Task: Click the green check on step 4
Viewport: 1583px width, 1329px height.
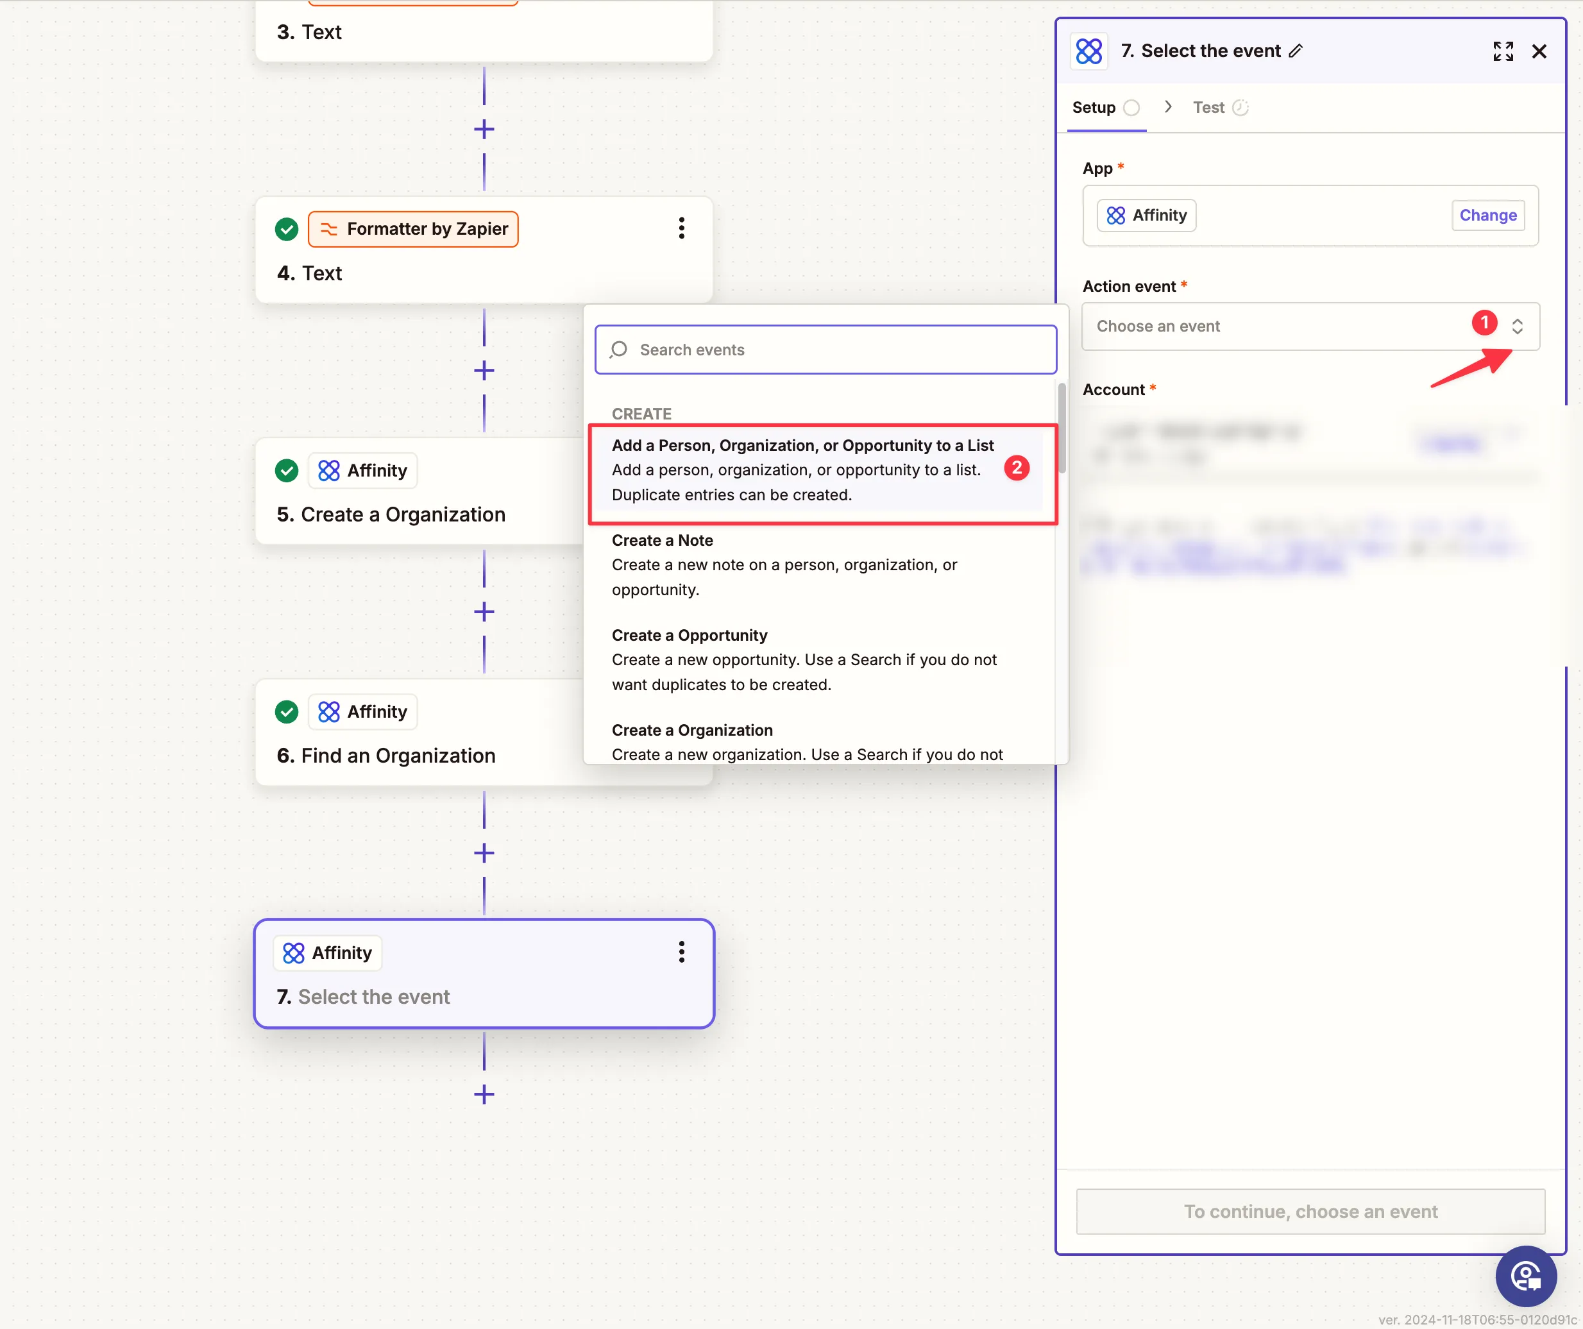Action: 287,229
